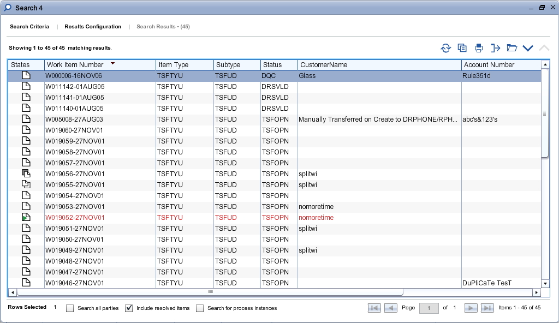Open the Search Criteria tab
Viewport: 559px width, 323px height.
click(x=29, y=27)
